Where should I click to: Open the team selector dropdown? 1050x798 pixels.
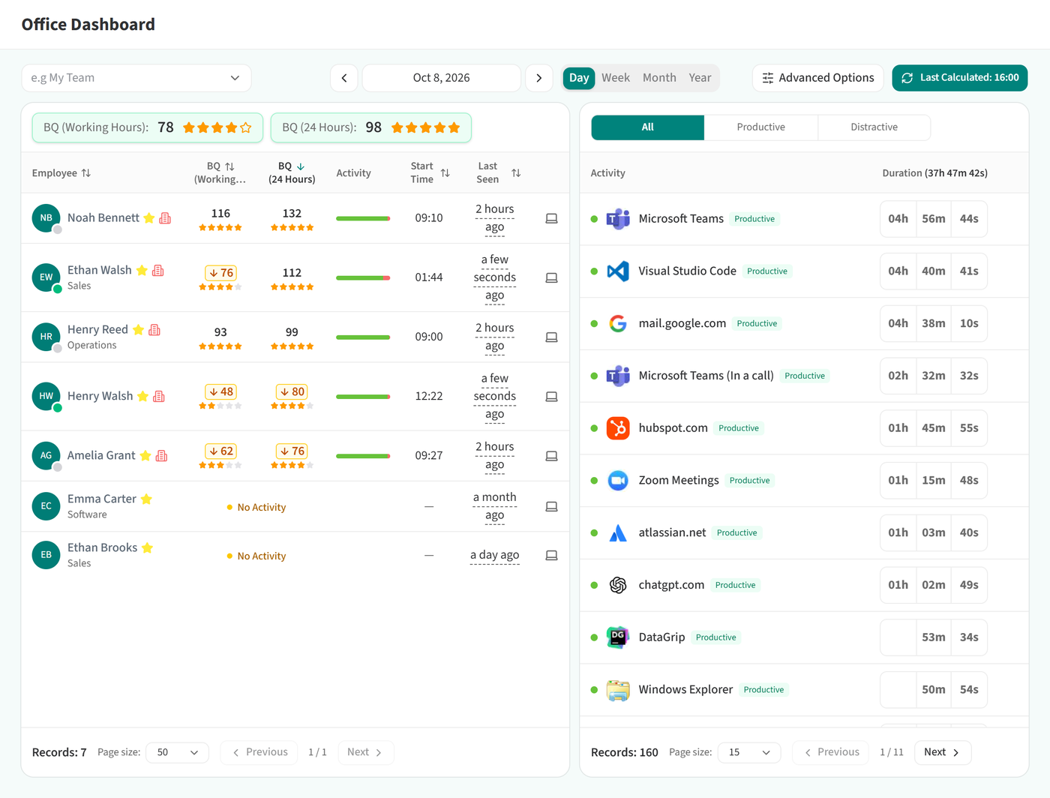click(136, 78)
